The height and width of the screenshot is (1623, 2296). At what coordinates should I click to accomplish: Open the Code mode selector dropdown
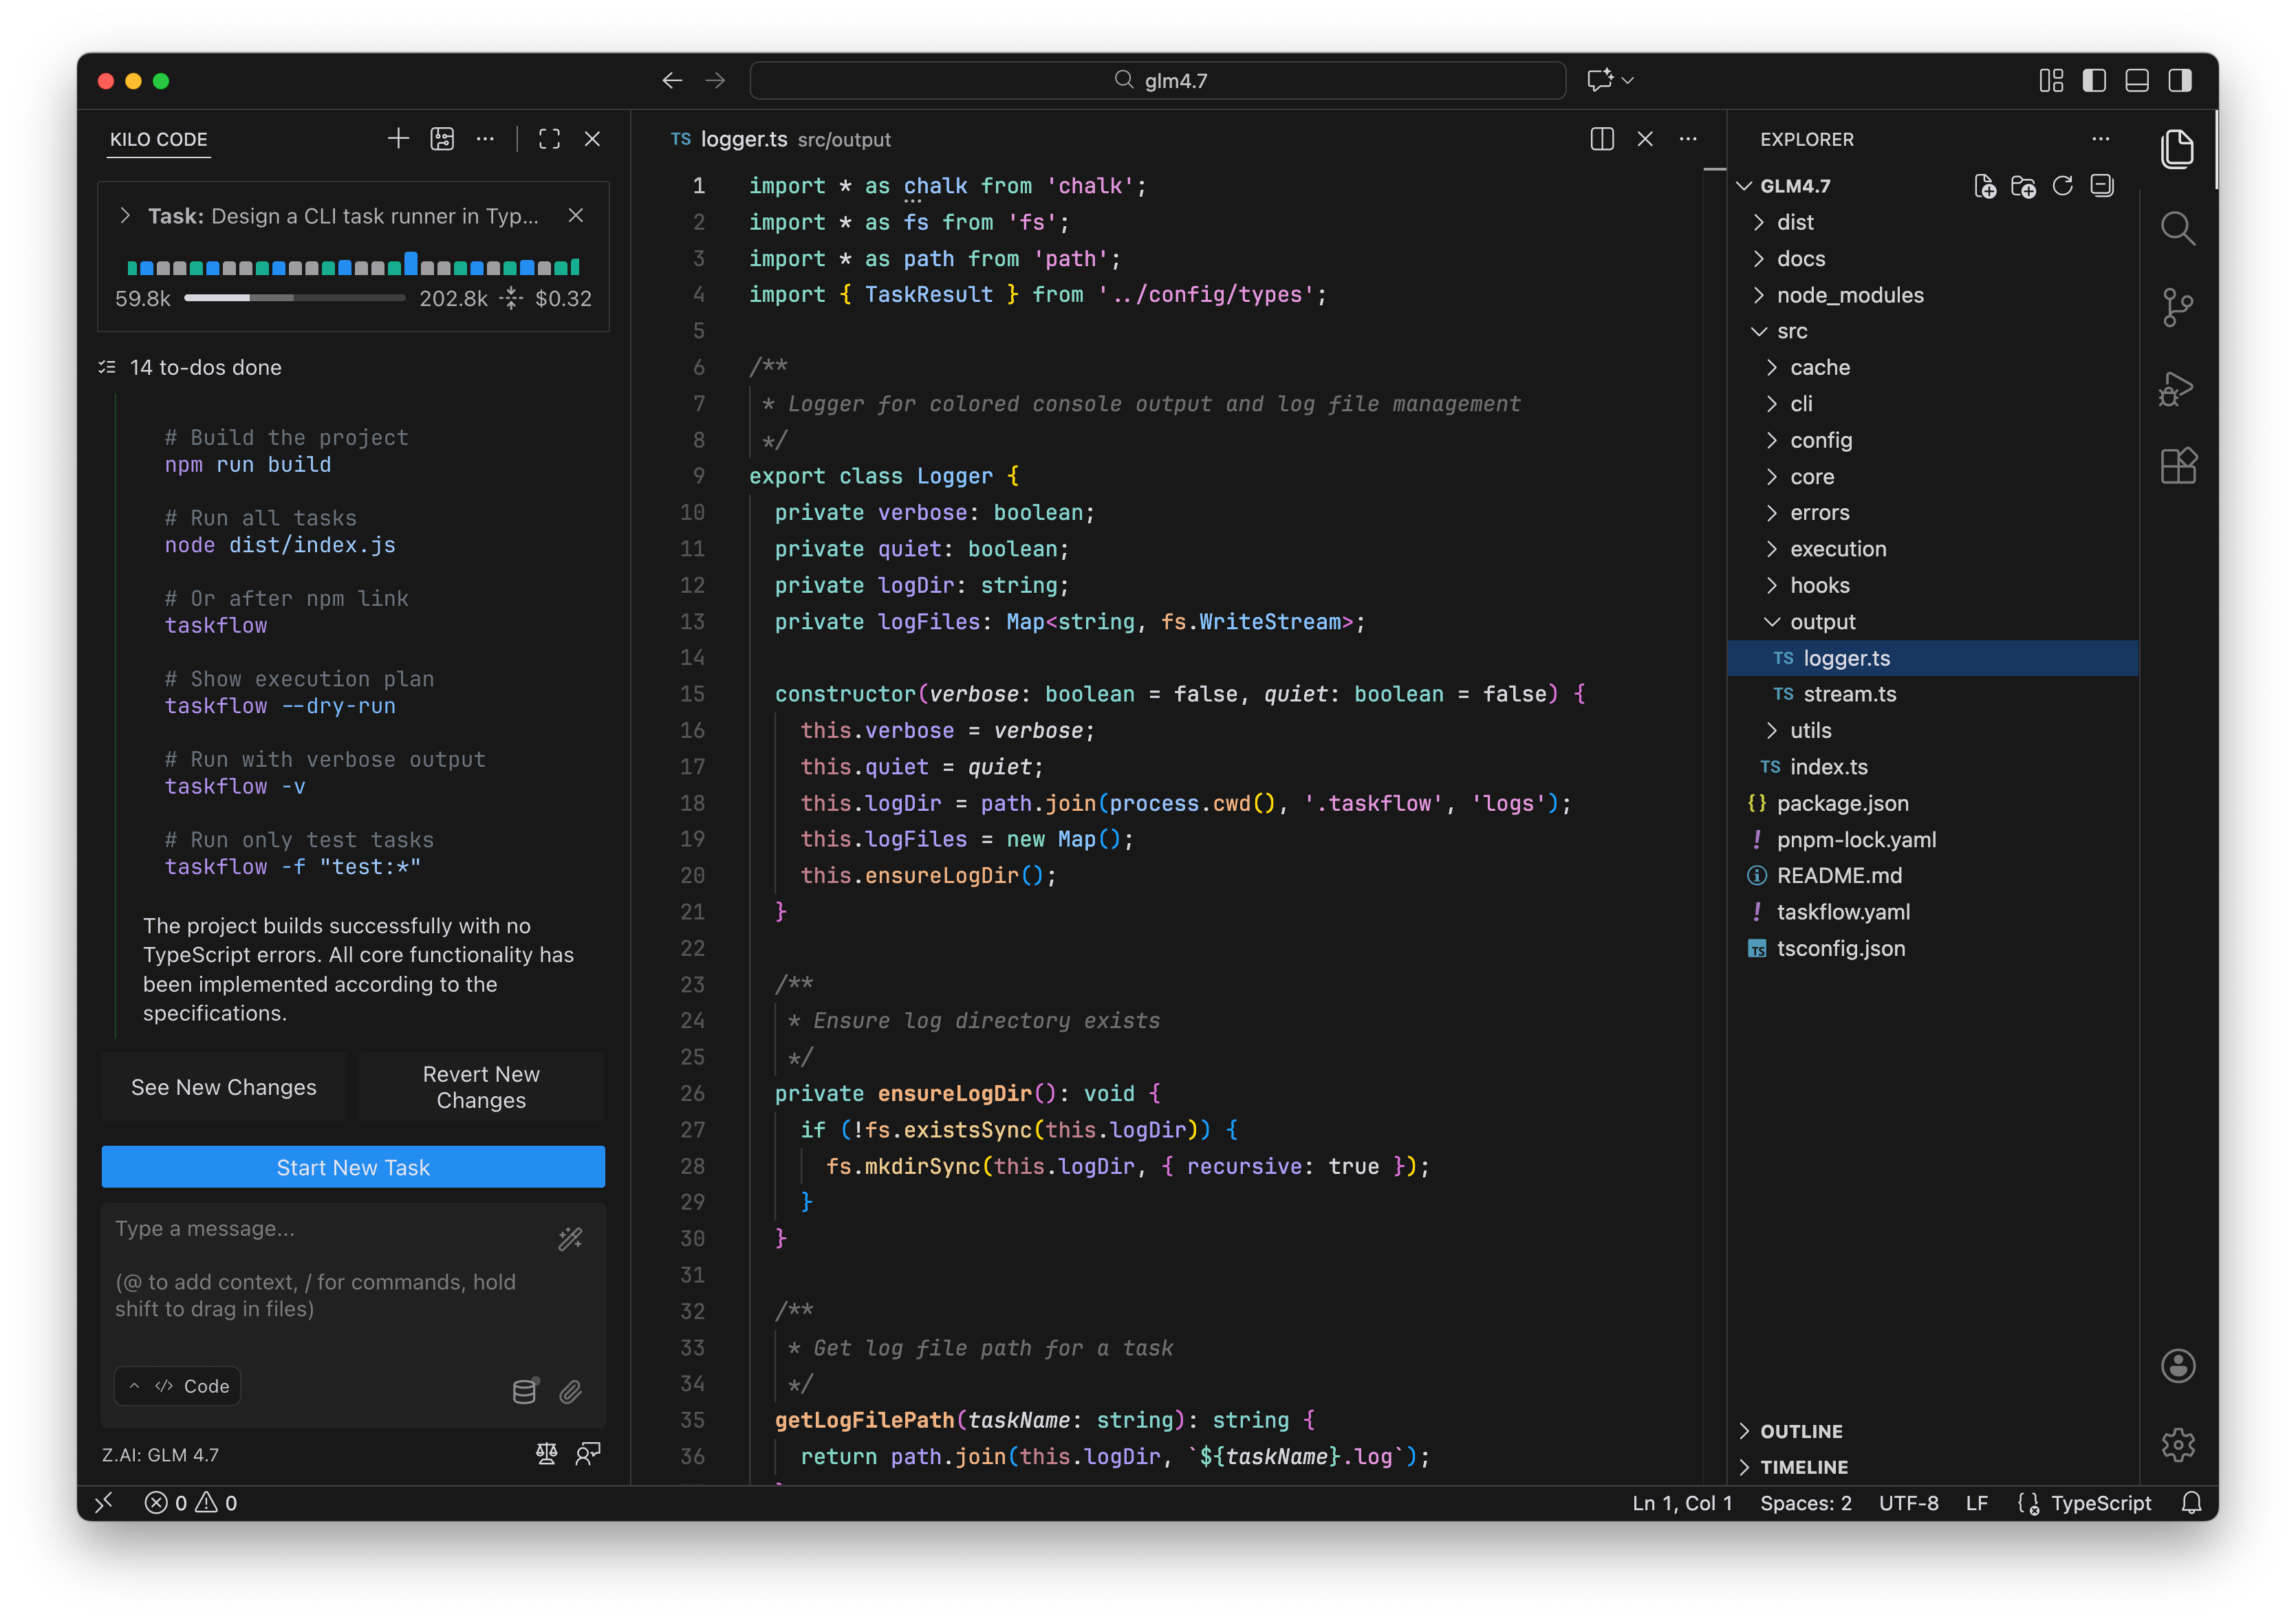(178, 1386)
